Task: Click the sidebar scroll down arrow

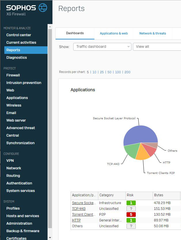Action: [50, 238]
